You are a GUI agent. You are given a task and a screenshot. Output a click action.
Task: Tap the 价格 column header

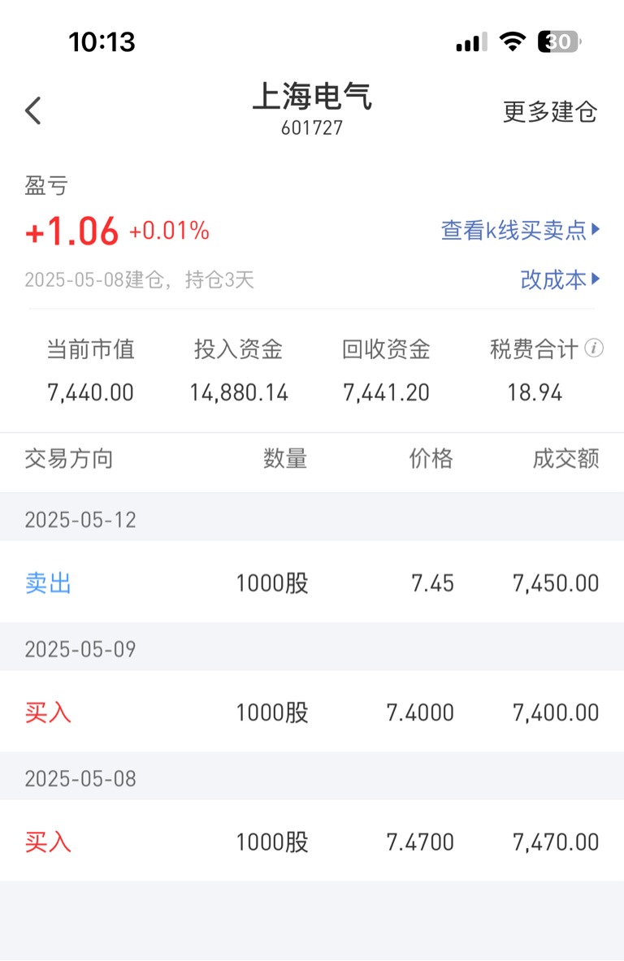431,459
